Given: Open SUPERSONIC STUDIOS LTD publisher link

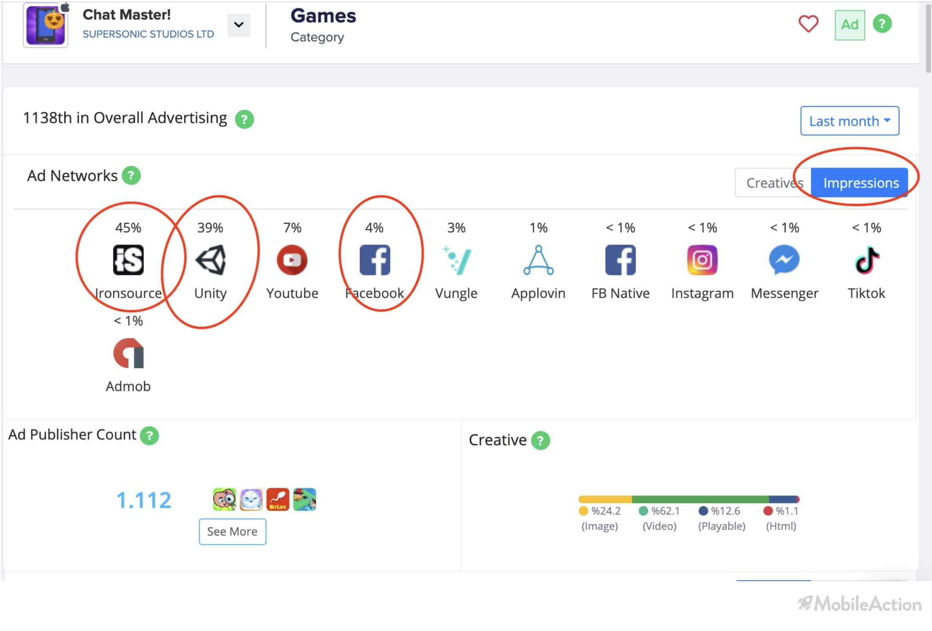Looking at the screenshot, I should (148, 34).
